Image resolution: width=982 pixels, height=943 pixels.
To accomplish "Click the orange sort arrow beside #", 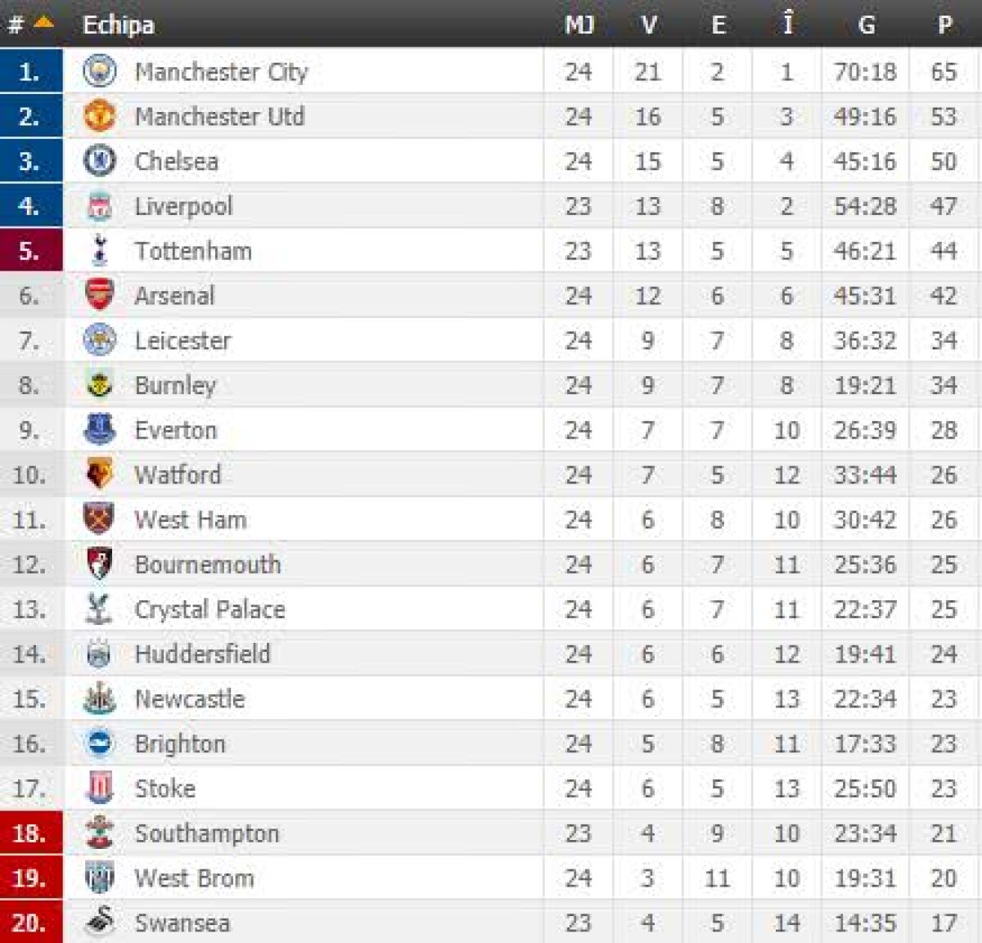I will tap(43, 24).
